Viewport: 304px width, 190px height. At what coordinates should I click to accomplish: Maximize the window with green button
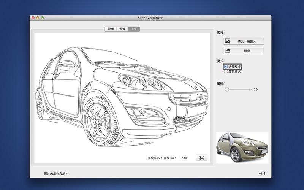(x=43, y=18)
